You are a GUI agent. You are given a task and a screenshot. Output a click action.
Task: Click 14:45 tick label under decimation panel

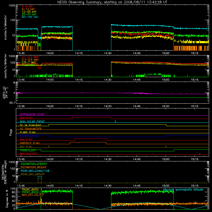(137, 186)
